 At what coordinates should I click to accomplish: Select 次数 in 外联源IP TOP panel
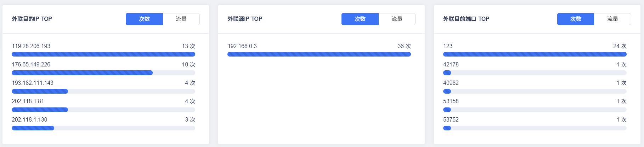360,19
